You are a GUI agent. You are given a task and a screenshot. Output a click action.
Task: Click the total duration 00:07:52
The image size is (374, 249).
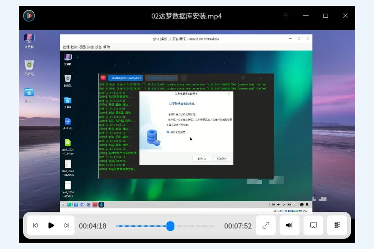tap(238, 226)
